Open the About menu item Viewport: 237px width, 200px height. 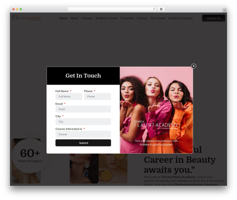[74, 18]
